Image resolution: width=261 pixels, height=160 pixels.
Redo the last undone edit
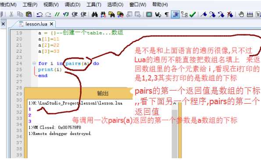pos(48,15)
